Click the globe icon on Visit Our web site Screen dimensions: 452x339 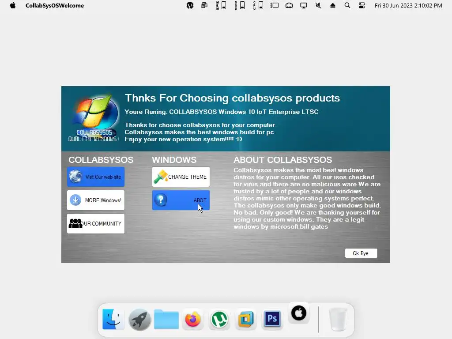75,177
